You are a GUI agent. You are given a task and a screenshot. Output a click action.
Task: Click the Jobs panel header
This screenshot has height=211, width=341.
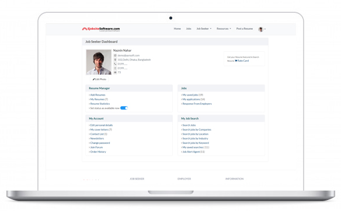(x=221, y=88)
